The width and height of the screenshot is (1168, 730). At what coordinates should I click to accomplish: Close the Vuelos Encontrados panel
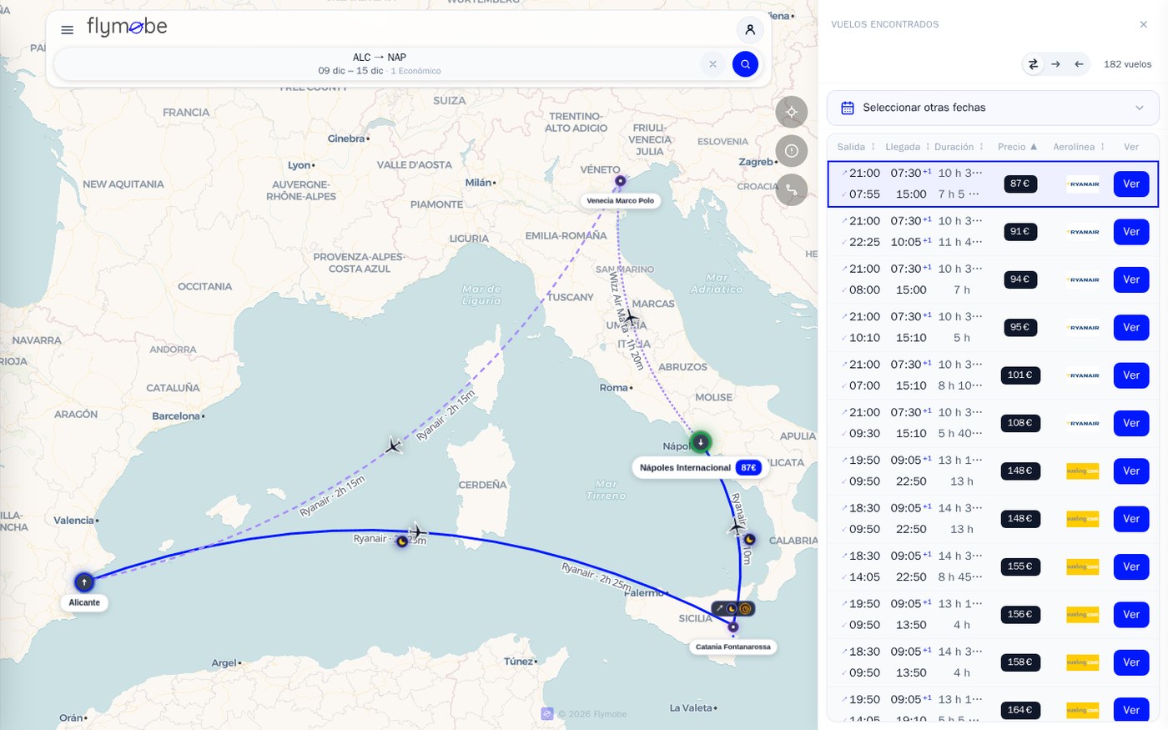tap(1144, 24)
